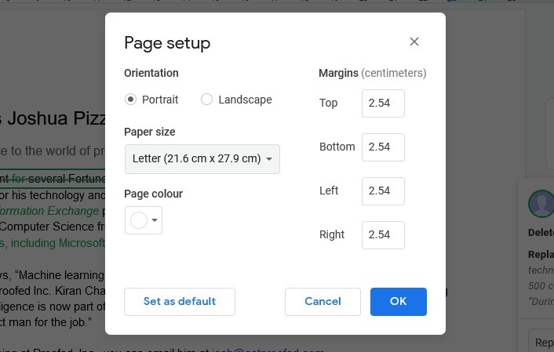Click the Page setup dialog title
Screen dimensions: 554x352
[167, 43]
